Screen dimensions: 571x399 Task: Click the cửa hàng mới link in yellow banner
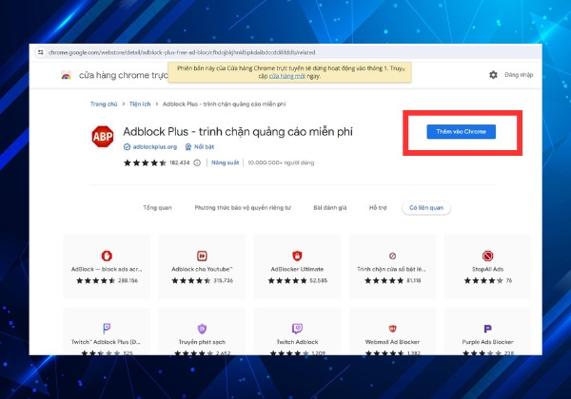(x=287, y=76)
